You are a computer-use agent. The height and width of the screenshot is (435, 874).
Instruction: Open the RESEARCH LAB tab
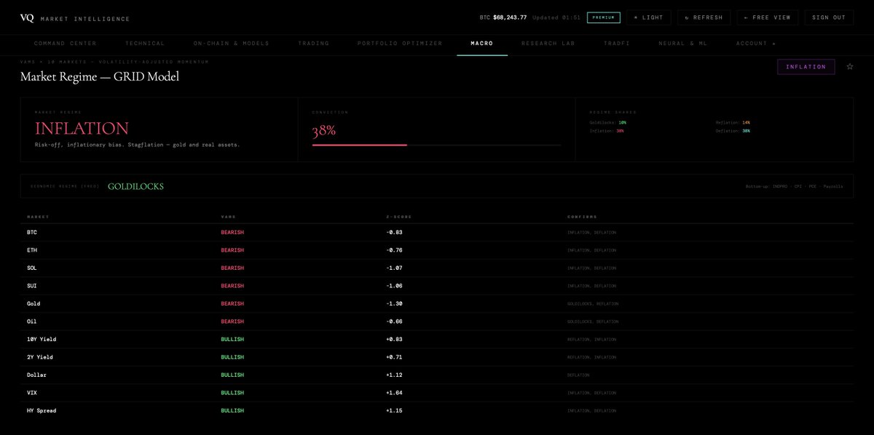(x=548, y=44)
